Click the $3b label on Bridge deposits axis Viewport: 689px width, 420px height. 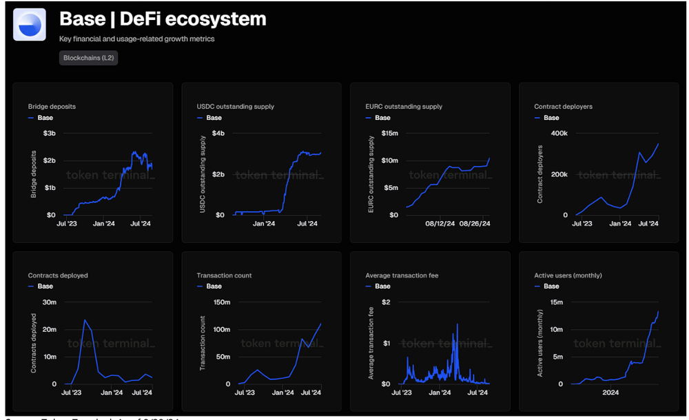tap(49, 133)
